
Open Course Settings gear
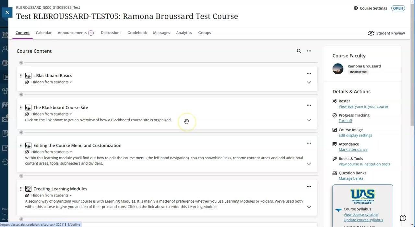pos(370,8)
